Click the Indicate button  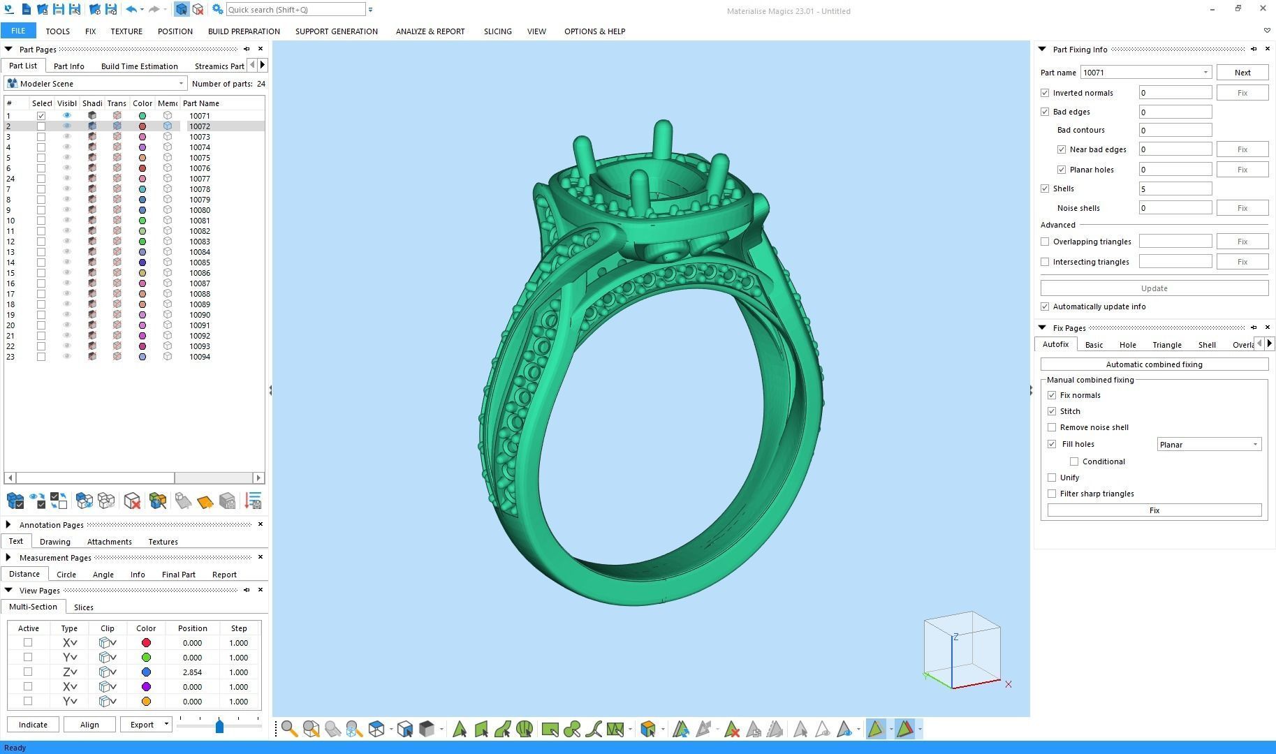[x=33, y=724]
